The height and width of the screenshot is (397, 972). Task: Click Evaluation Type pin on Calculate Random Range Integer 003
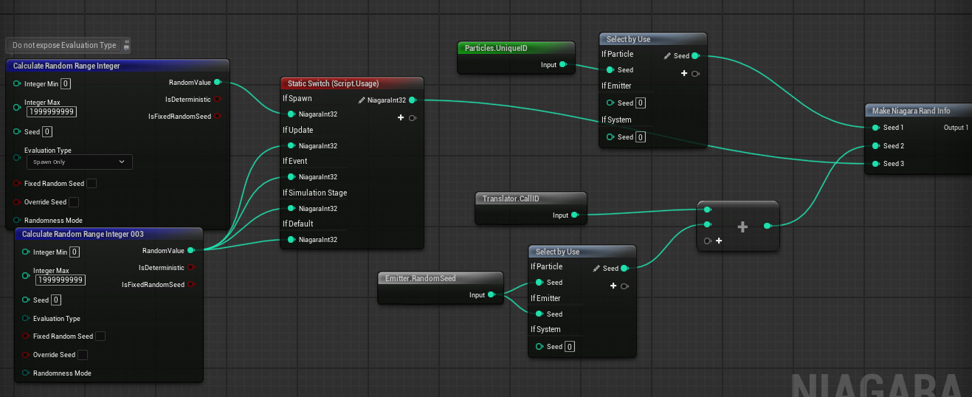(x=26, y=319)
